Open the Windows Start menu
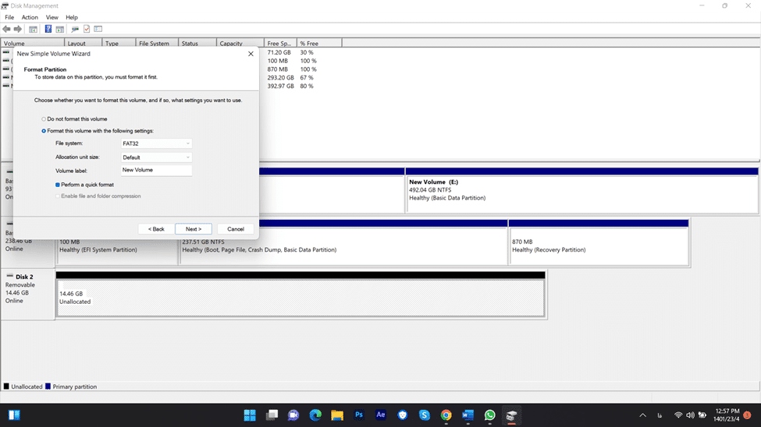The height and width of the screenshot is (427, 761). click(x=250, y=415)
